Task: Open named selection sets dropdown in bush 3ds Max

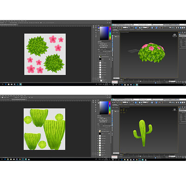Action: (166, 27)
